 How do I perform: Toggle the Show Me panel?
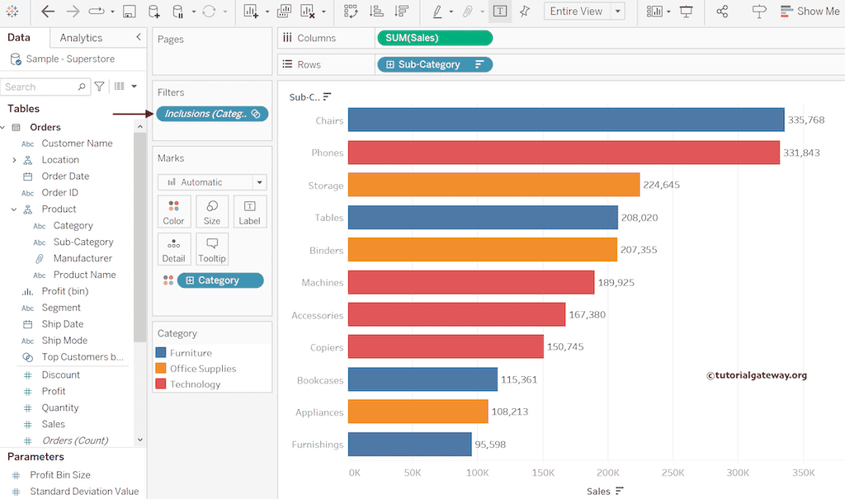(x=809, y=12)
